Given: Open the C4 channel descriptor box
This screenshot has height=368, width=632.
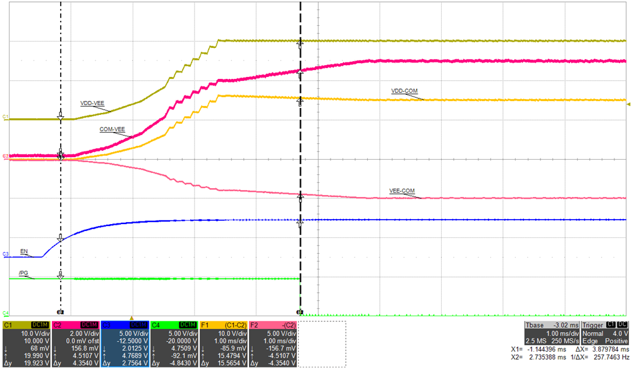Looking at the screenshot, I should point(173,343).
